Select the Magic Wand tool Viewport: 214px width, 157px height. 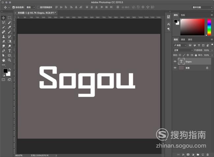10,22
